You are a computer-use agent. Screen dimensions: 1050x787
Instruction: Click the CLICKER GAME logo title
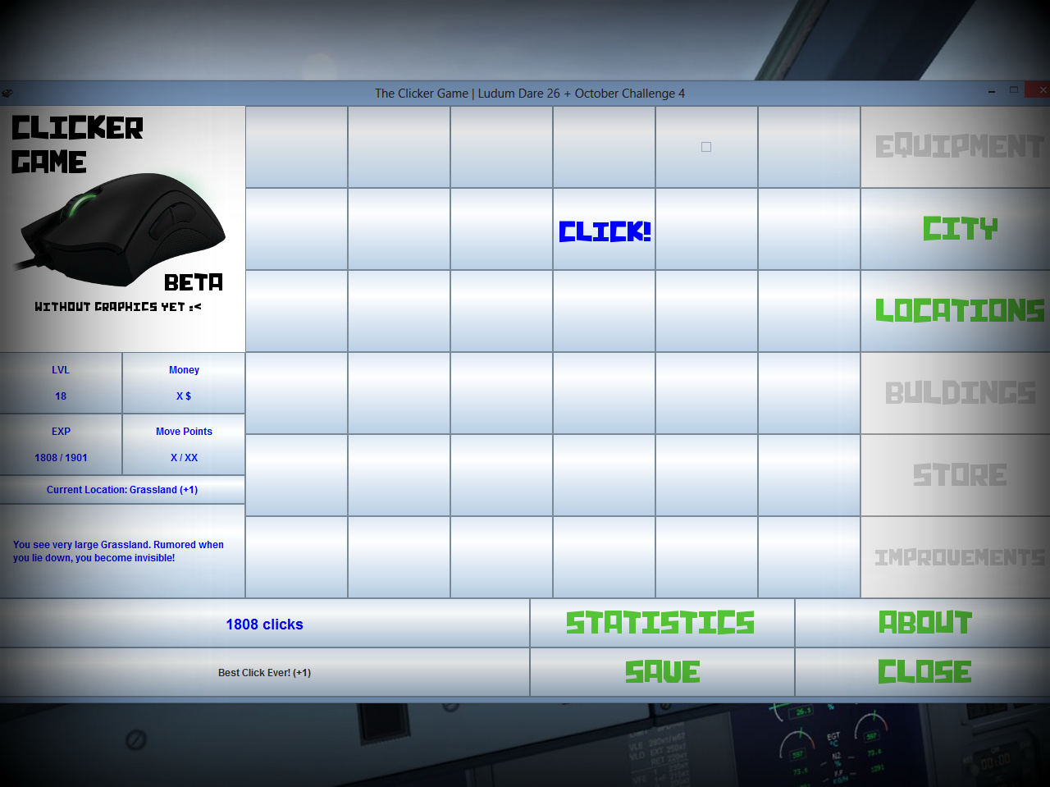[77, 144]
